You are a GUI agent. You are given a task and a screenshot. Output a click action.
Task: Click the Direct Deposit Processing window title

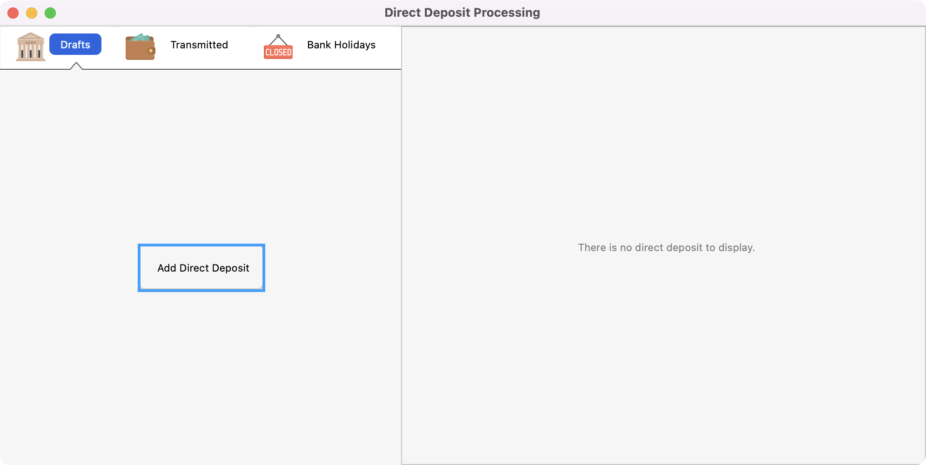462,13
